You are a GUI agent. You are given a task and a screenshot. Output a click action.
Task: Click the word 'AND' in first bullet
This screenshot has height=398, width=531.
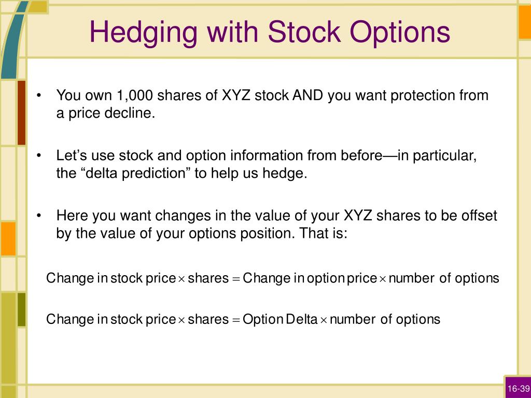pos(308,95)
